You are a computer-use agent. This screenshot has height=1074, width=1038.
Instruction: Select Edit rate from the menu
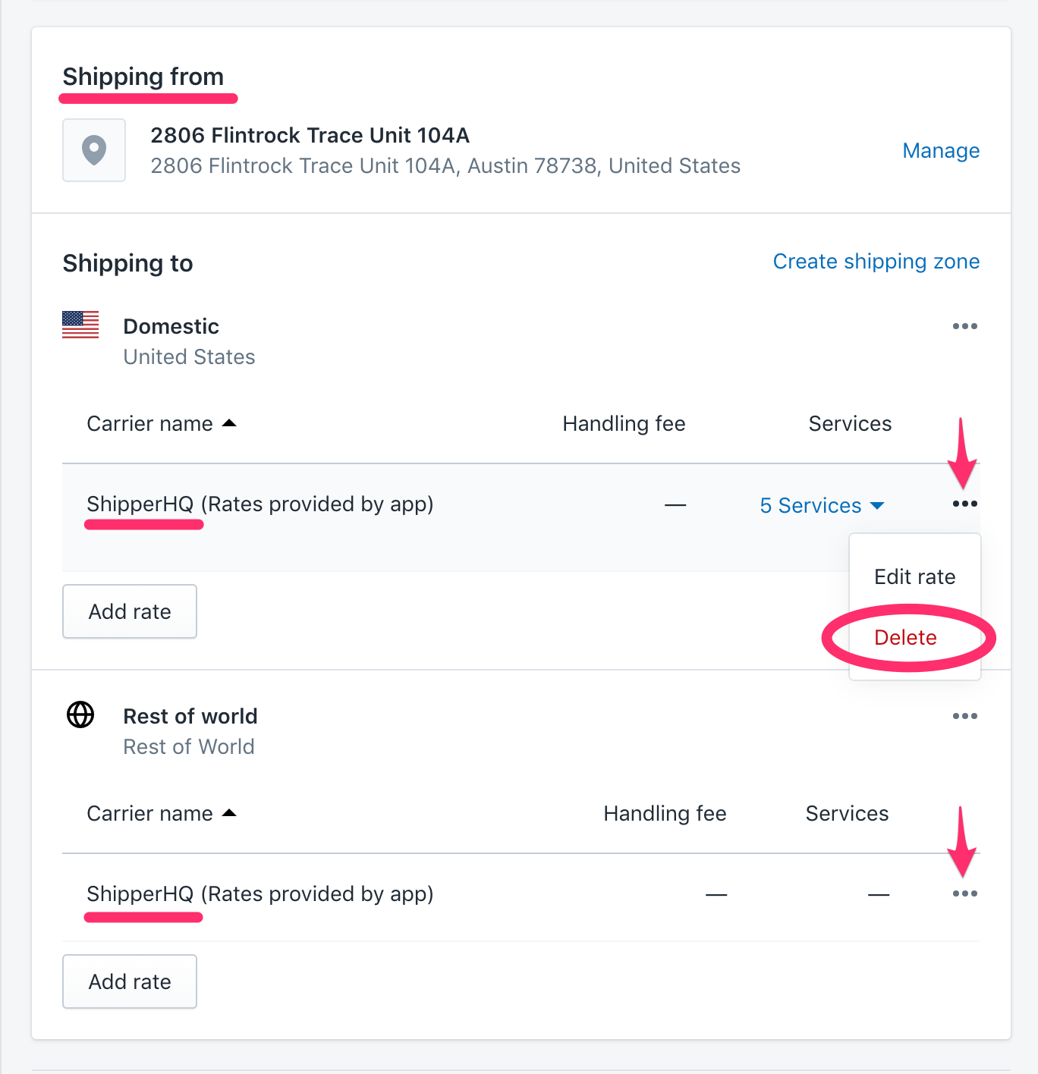914,576
